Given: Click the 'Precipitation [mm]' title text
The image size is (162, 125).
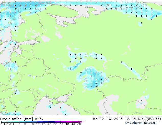Looking at the screenshot, I should 17,119.
